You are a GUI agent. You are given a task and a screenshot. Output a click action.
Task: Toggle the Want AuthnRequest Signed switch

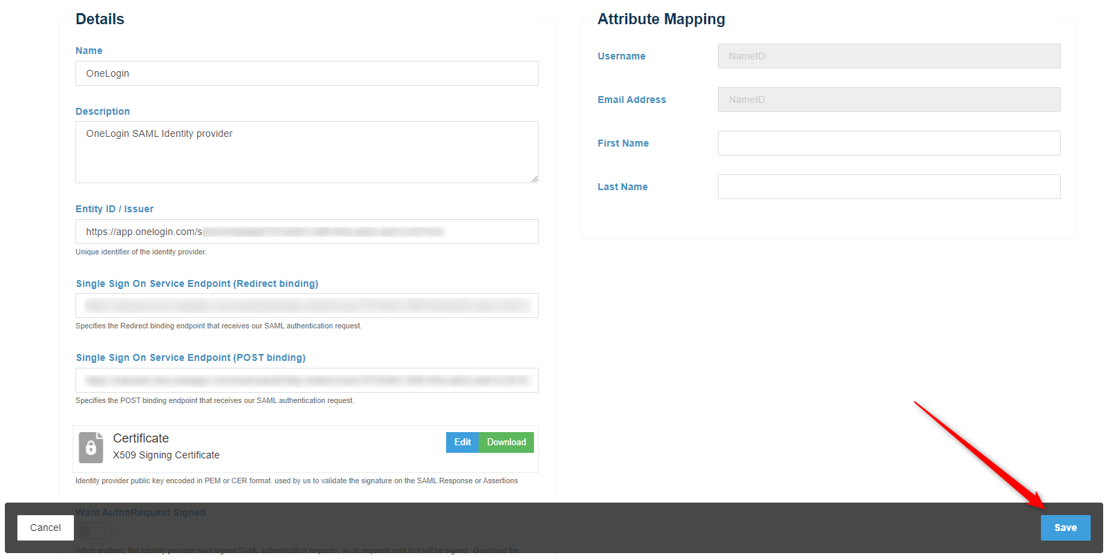(94, 531)
